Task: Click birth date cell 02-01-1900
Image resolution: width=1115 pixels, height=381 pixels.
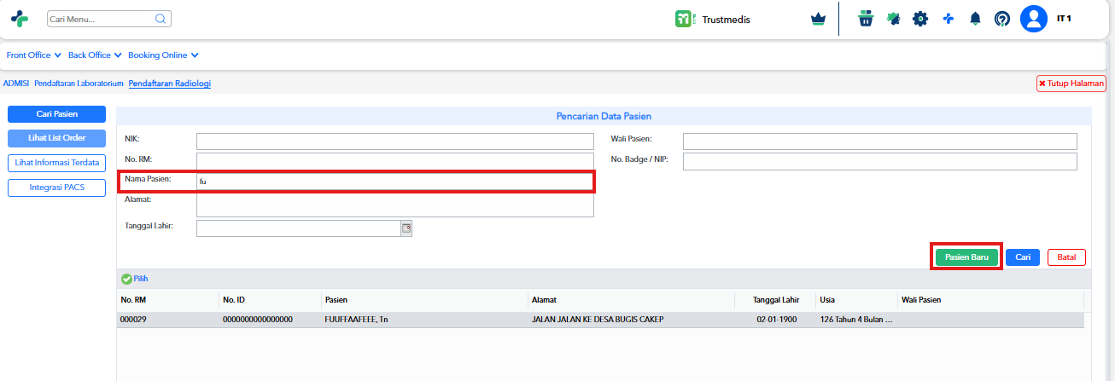Action: (x=775, y=320)
